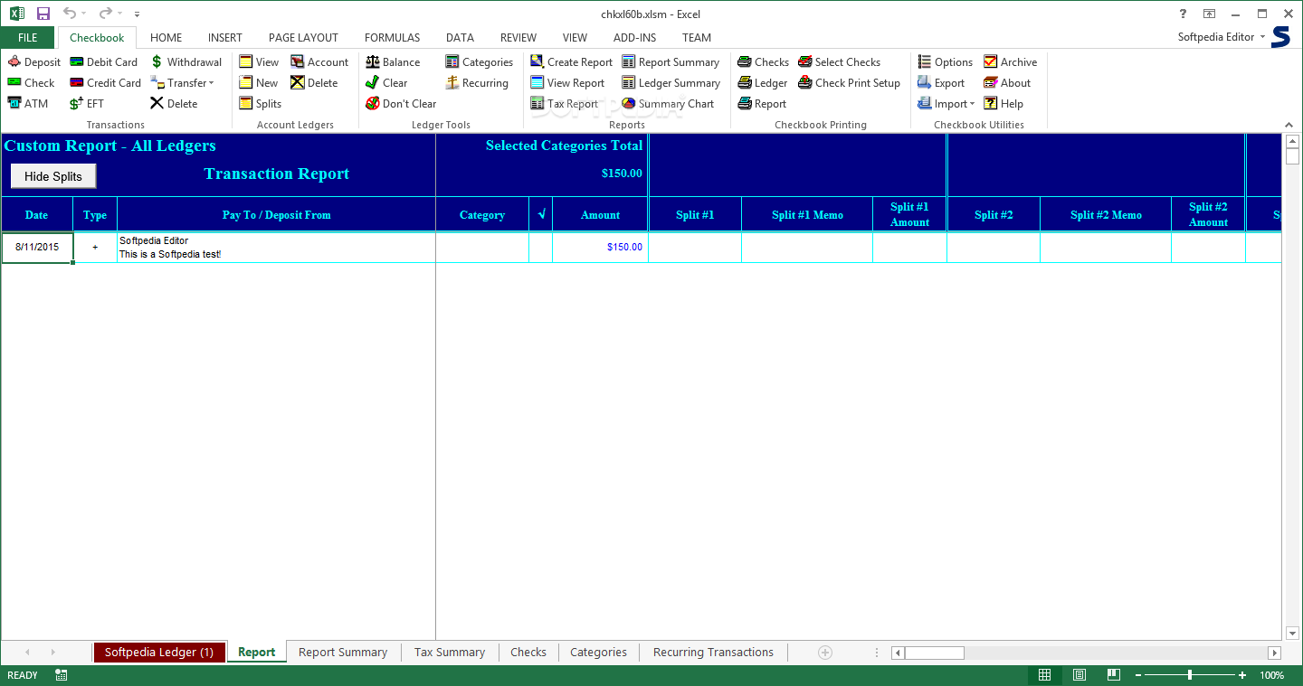Click vertical scrollbar down arrow
Image resolution: width=1303 pixels, height=686 pixels.
pyautogui.click(x=1292, y=634)
